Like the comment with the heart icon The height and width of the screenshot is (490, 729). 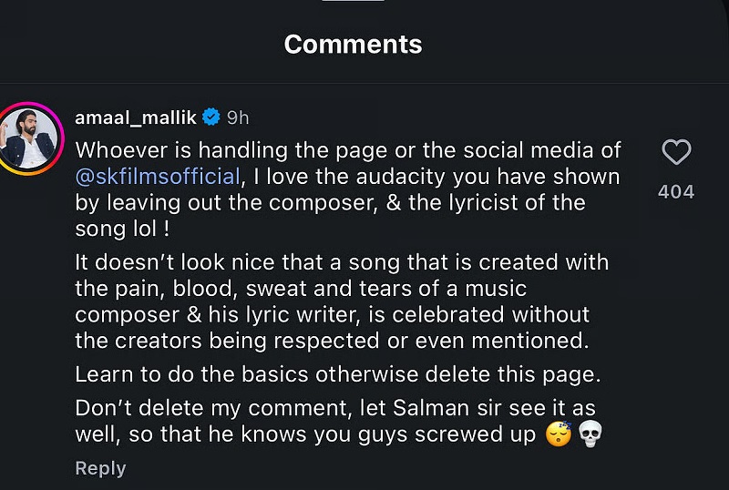coord(676,152)
